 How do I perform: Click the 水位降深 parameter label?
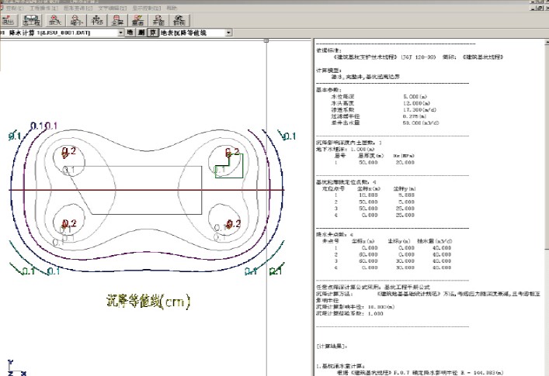pos(342,96)
